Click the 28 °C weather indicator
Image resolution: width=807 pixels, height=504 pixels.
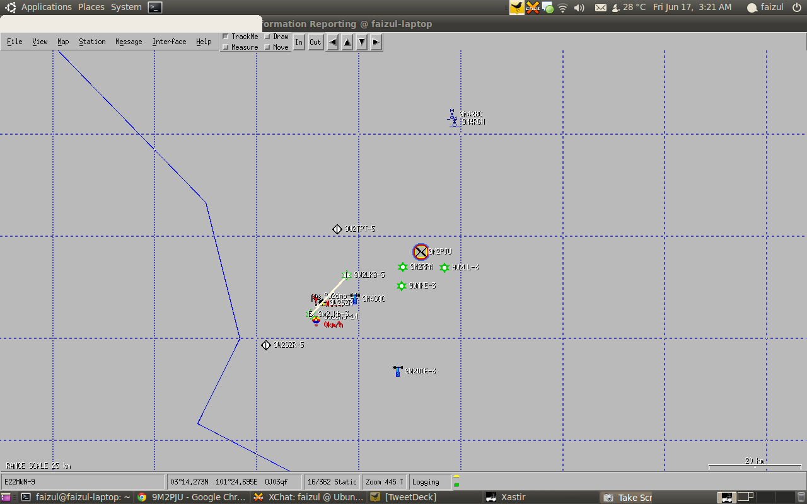coord(629,7)
